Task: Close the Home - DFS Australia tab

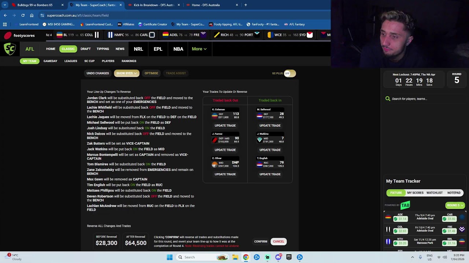Action: 237,5
